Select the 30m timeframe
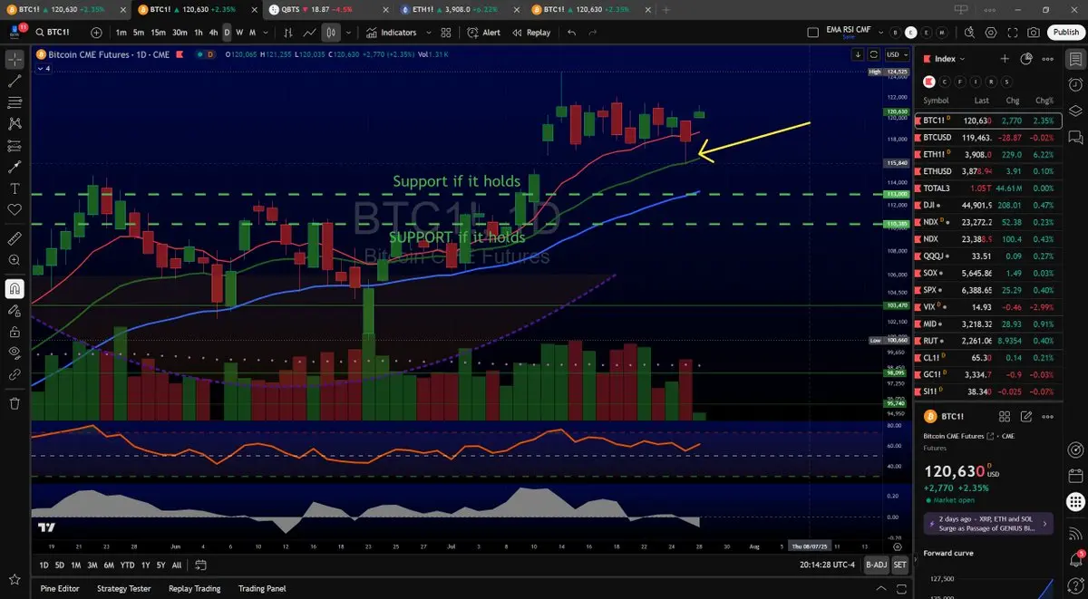Image resolution: width=1088 pixels, height=599 pixels. click(180, 32)
